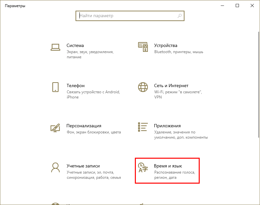Click the list icon for Приложения
The image size is (260, 205).
pyautogui.click(x=143, y=127)
